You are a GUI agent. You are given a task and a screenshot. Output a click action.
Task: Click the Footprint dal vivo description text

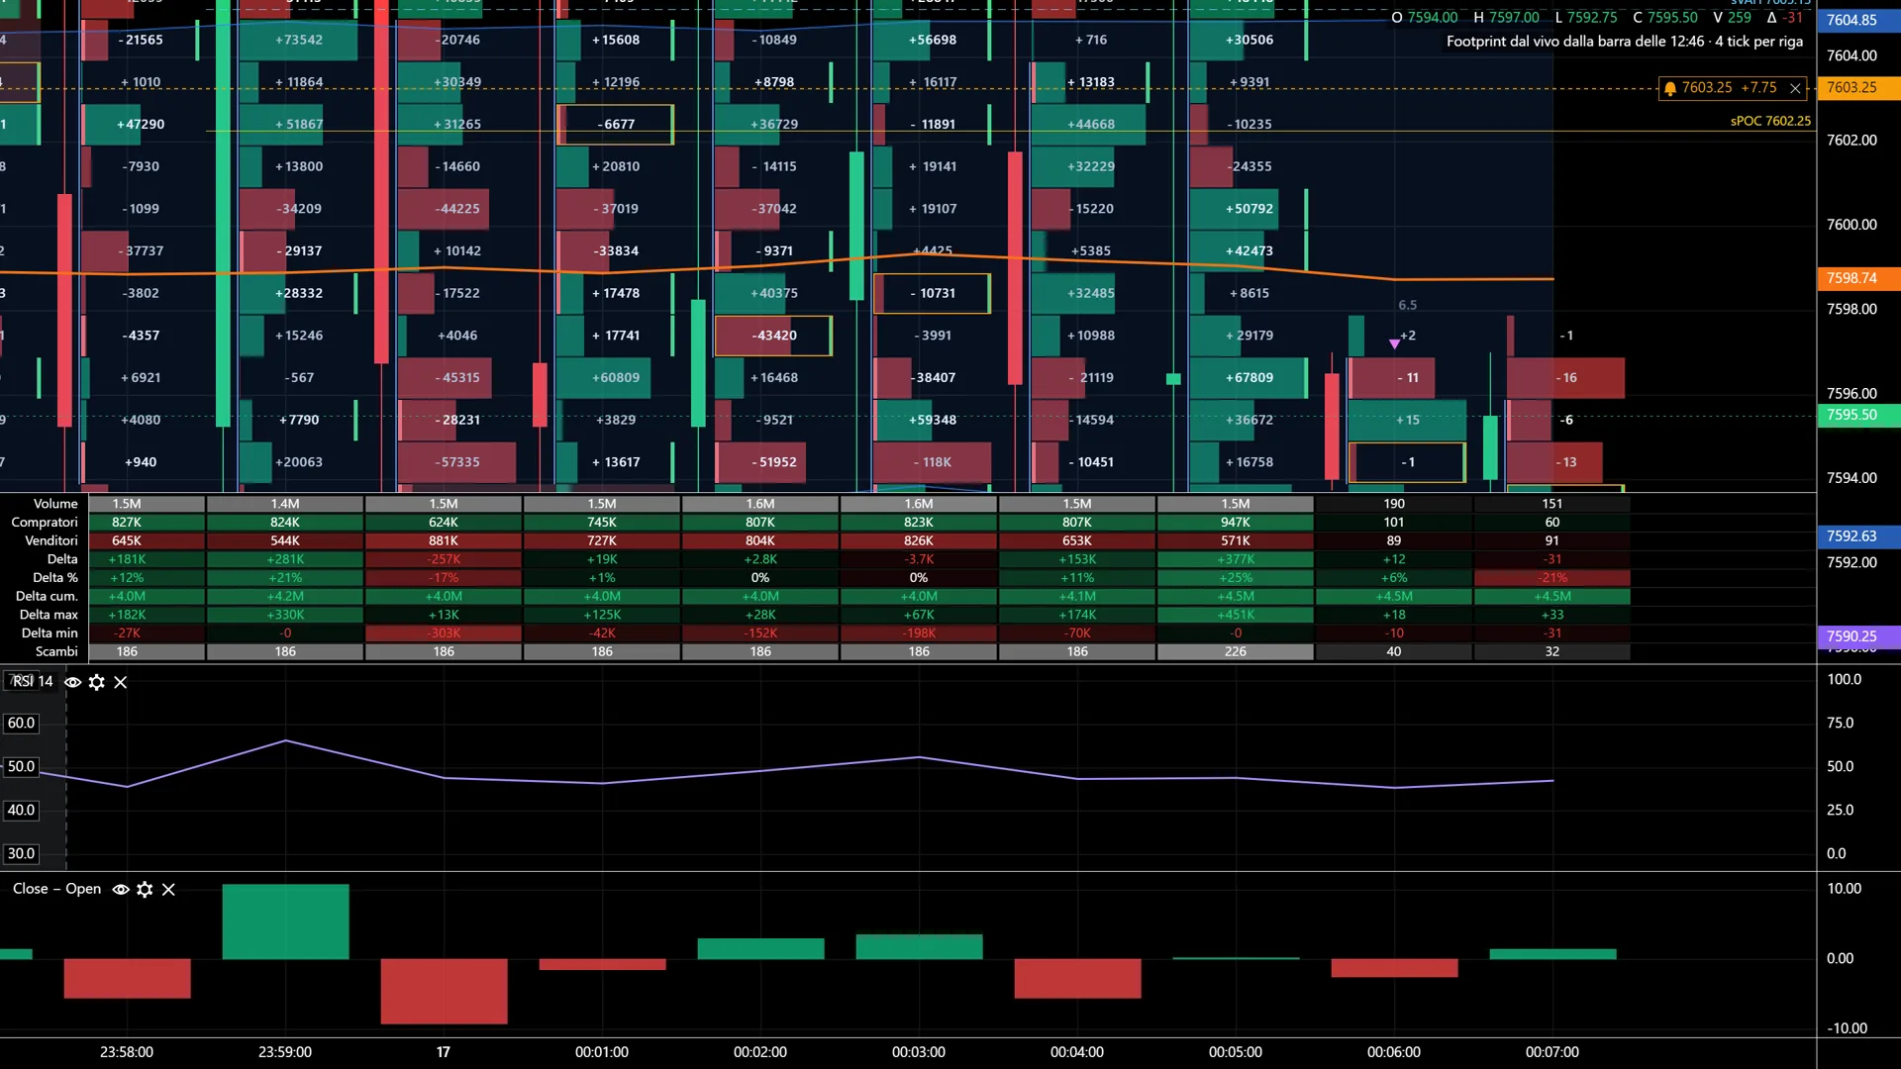(1625, 42)
